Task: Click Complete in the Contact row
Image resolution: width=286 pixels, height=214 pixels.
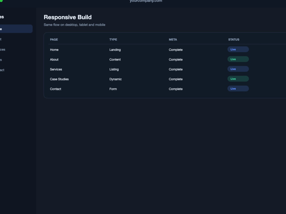Action: [176, 89]
